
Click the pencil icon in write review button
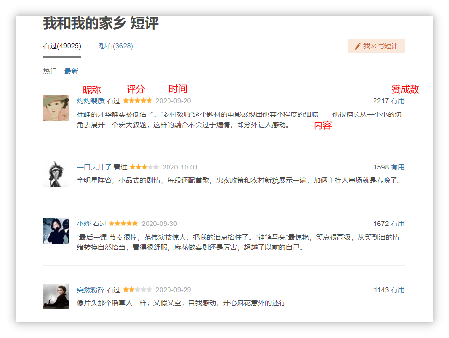358,46
